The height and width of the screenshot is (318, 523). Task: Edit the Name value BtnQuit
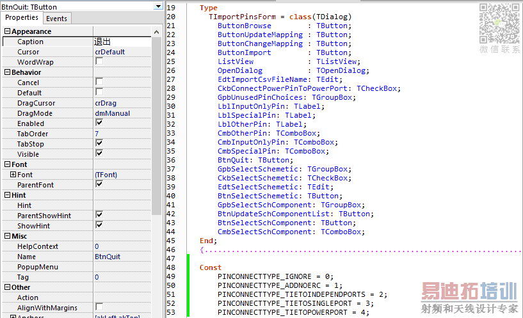tap(108, 257)
